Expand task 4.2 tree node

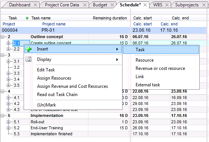click(x=8, y=104)
